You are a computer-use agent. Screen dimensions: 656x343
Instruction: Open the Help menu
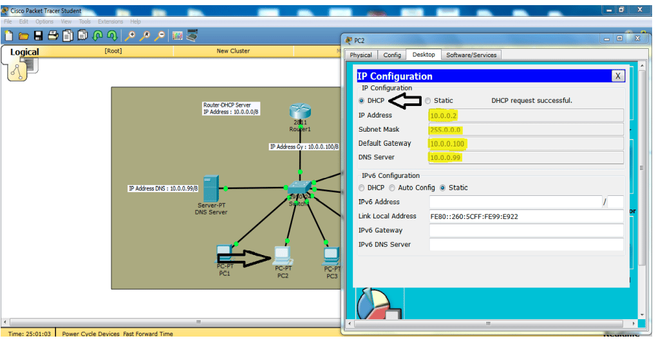coord(135,22)
